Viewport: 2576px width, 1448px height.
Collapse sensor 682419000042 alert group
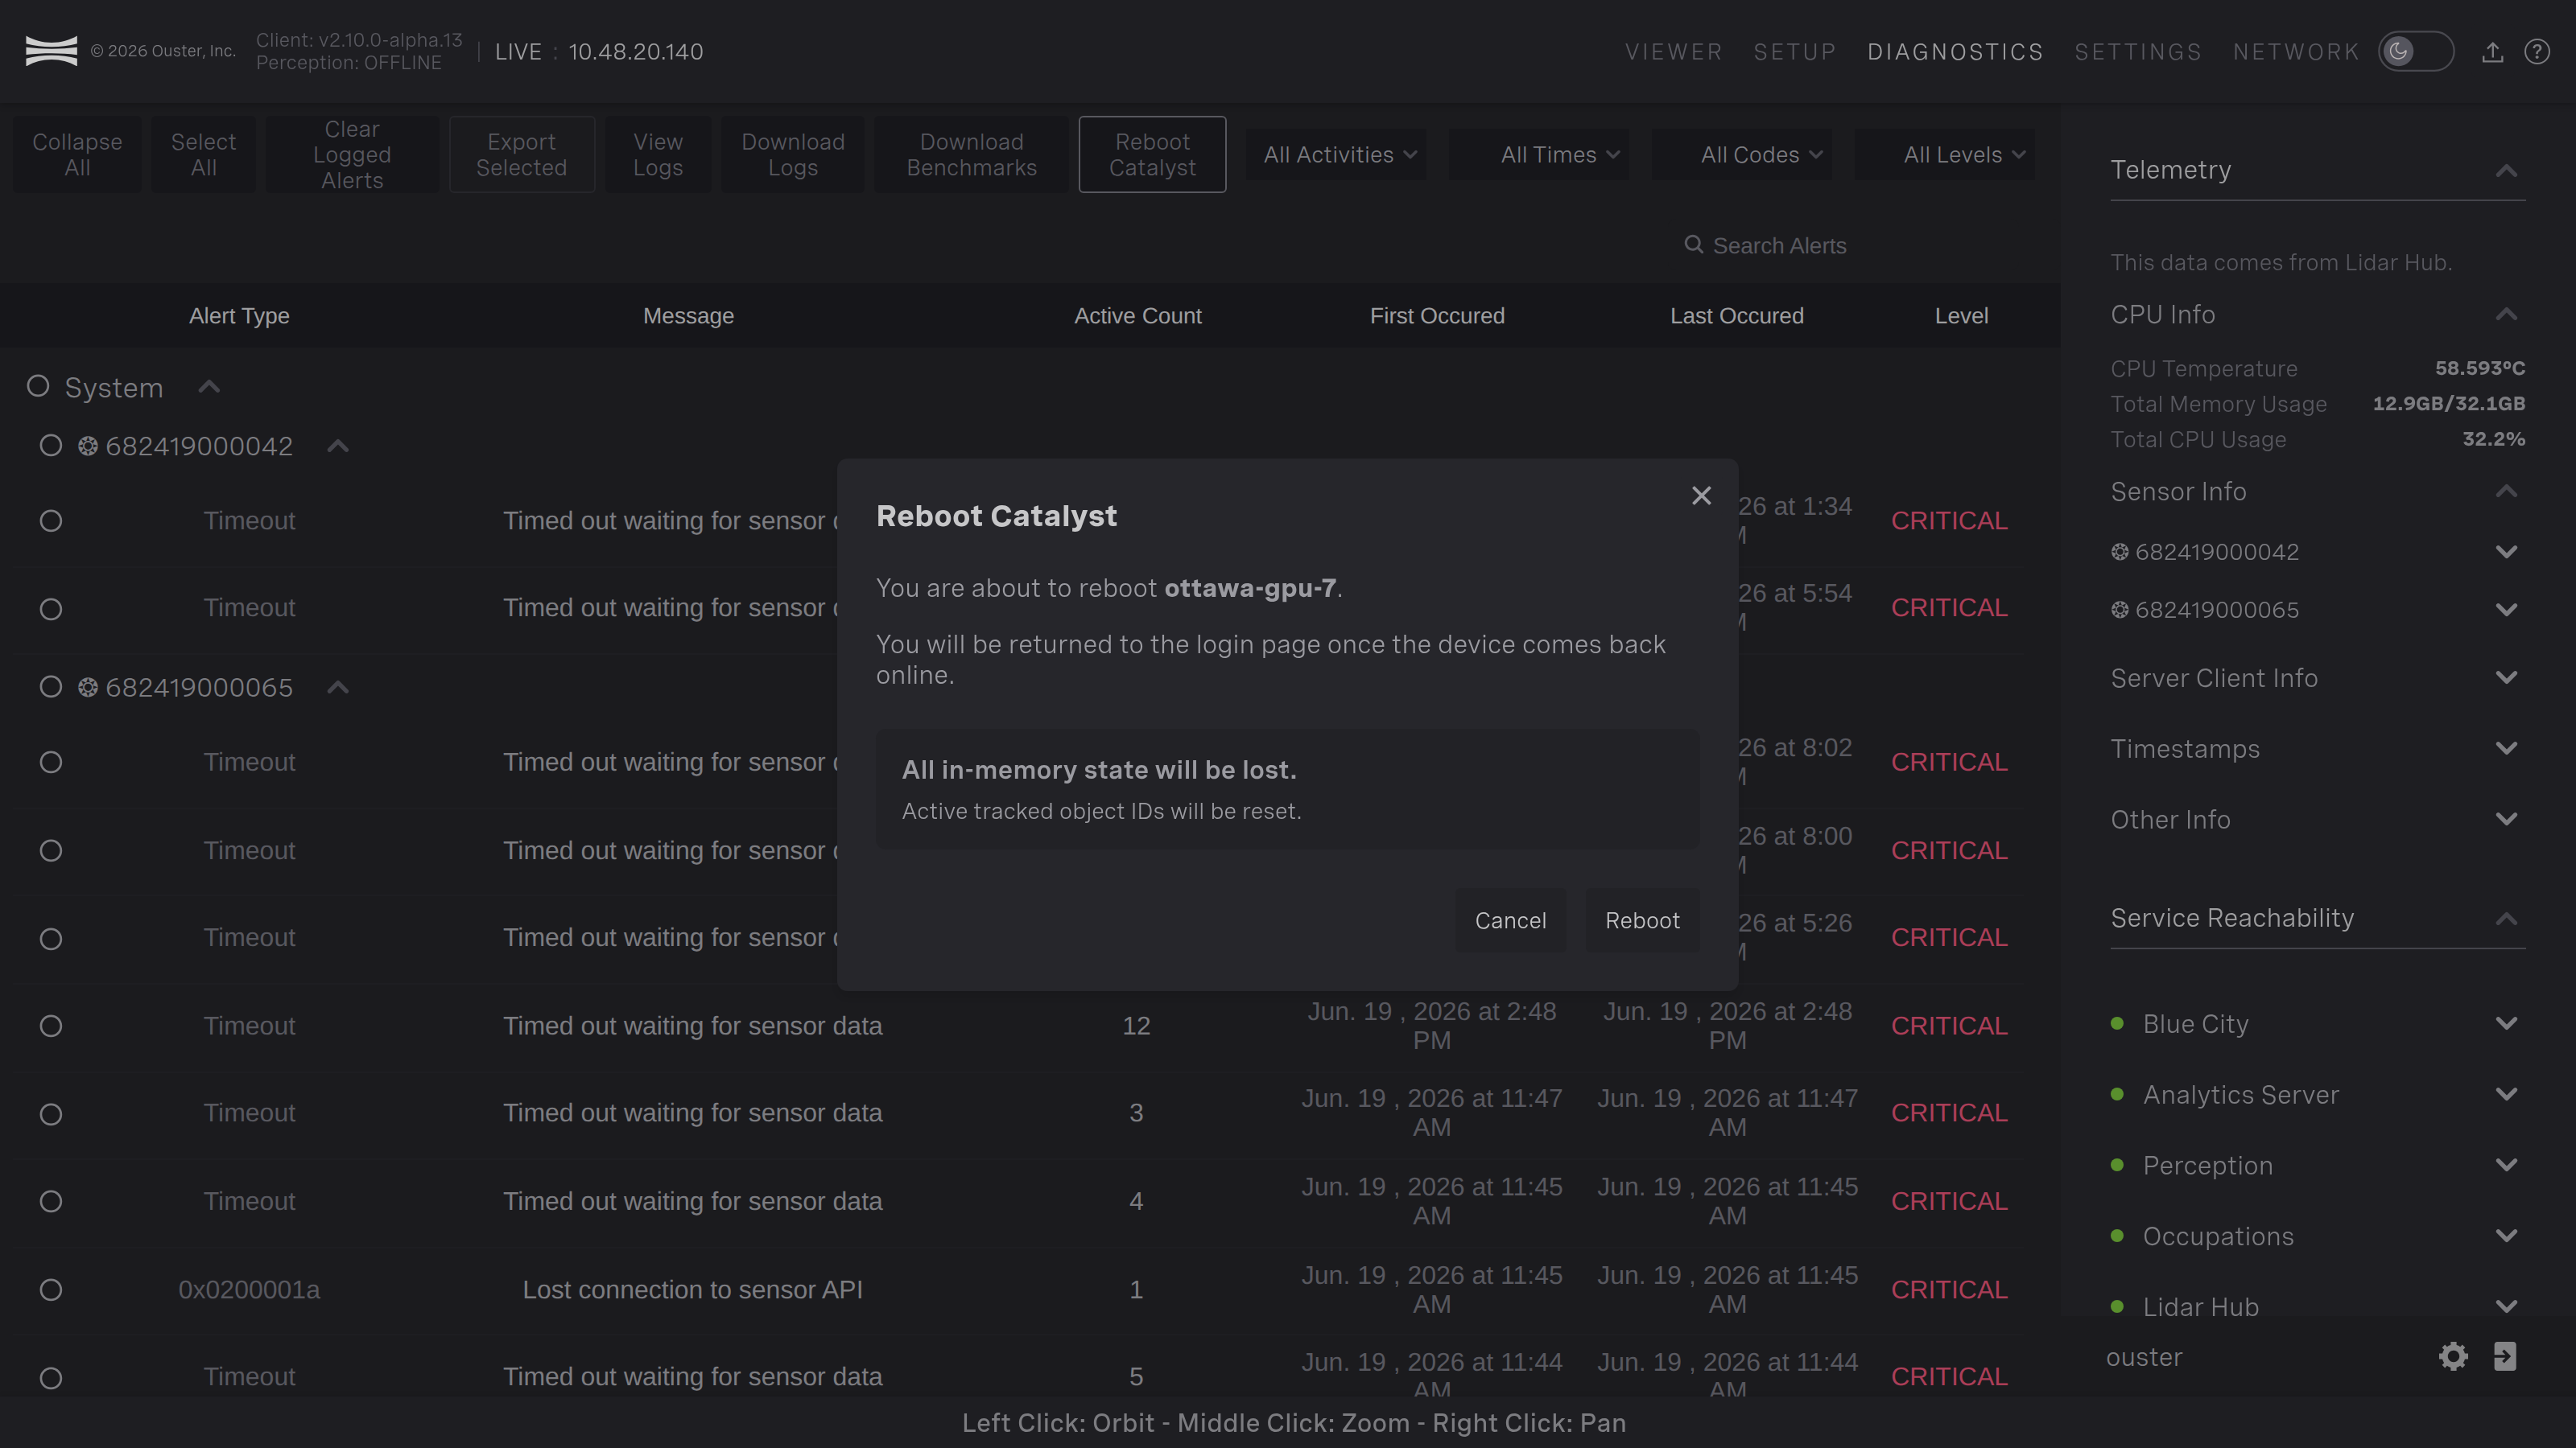[338, 446]
